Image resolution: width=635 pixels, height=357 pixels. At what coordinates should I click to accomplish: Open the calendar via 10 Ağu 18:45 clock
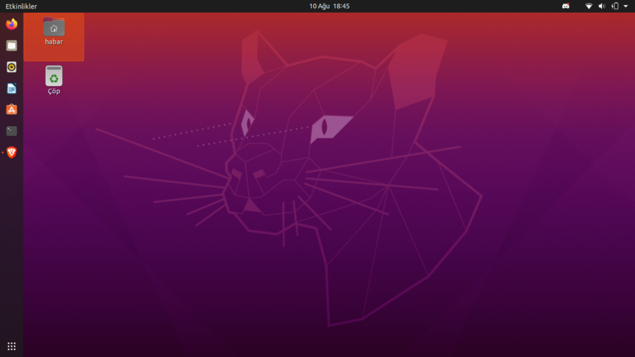click(x=329, y=6)
